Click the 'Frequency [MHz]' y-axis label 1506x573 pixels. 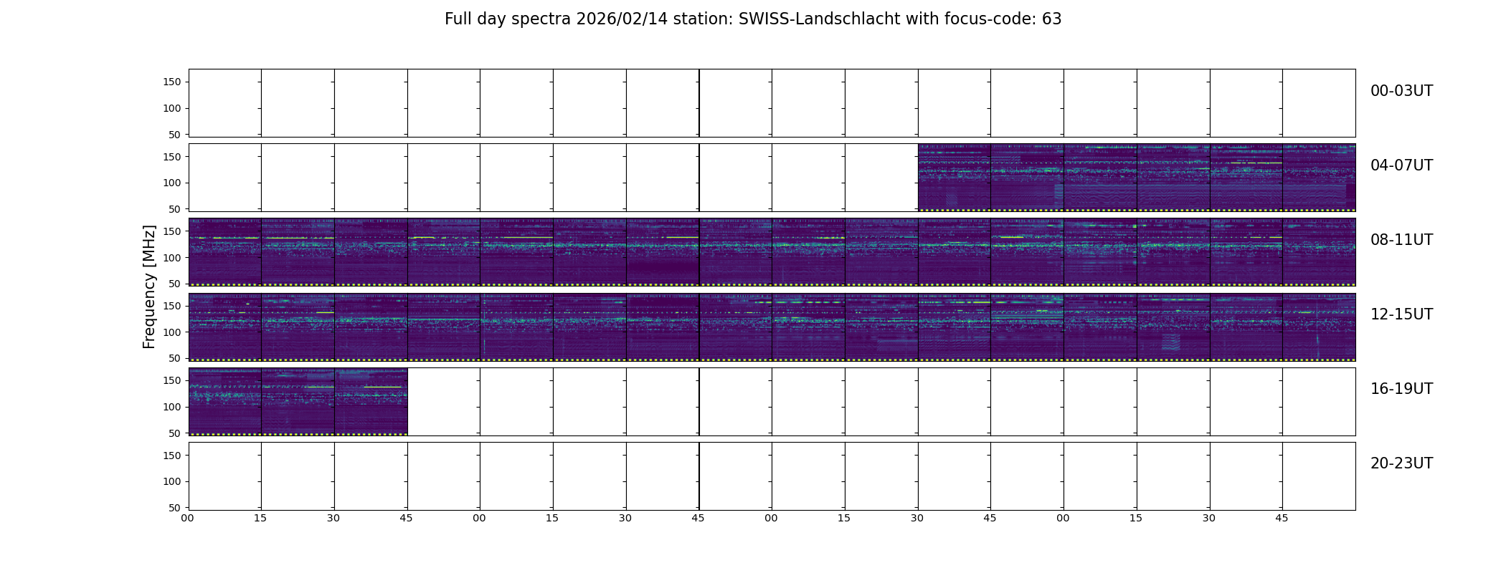pyautogui.click(x=149, y=286)
